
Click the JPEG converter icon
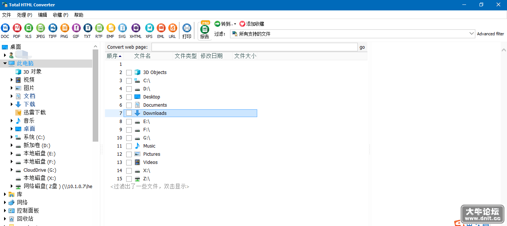(x=40, y=28)
